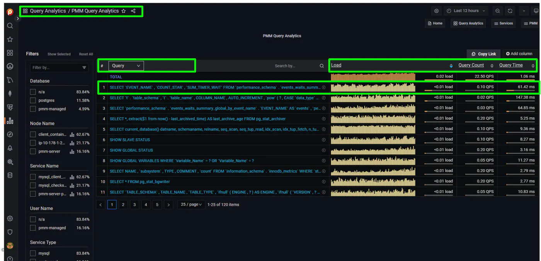The width and height of the screenshot is (541, 261).
Task: Check the pmm-server node name filter
Action: click(x=33, y=152)
